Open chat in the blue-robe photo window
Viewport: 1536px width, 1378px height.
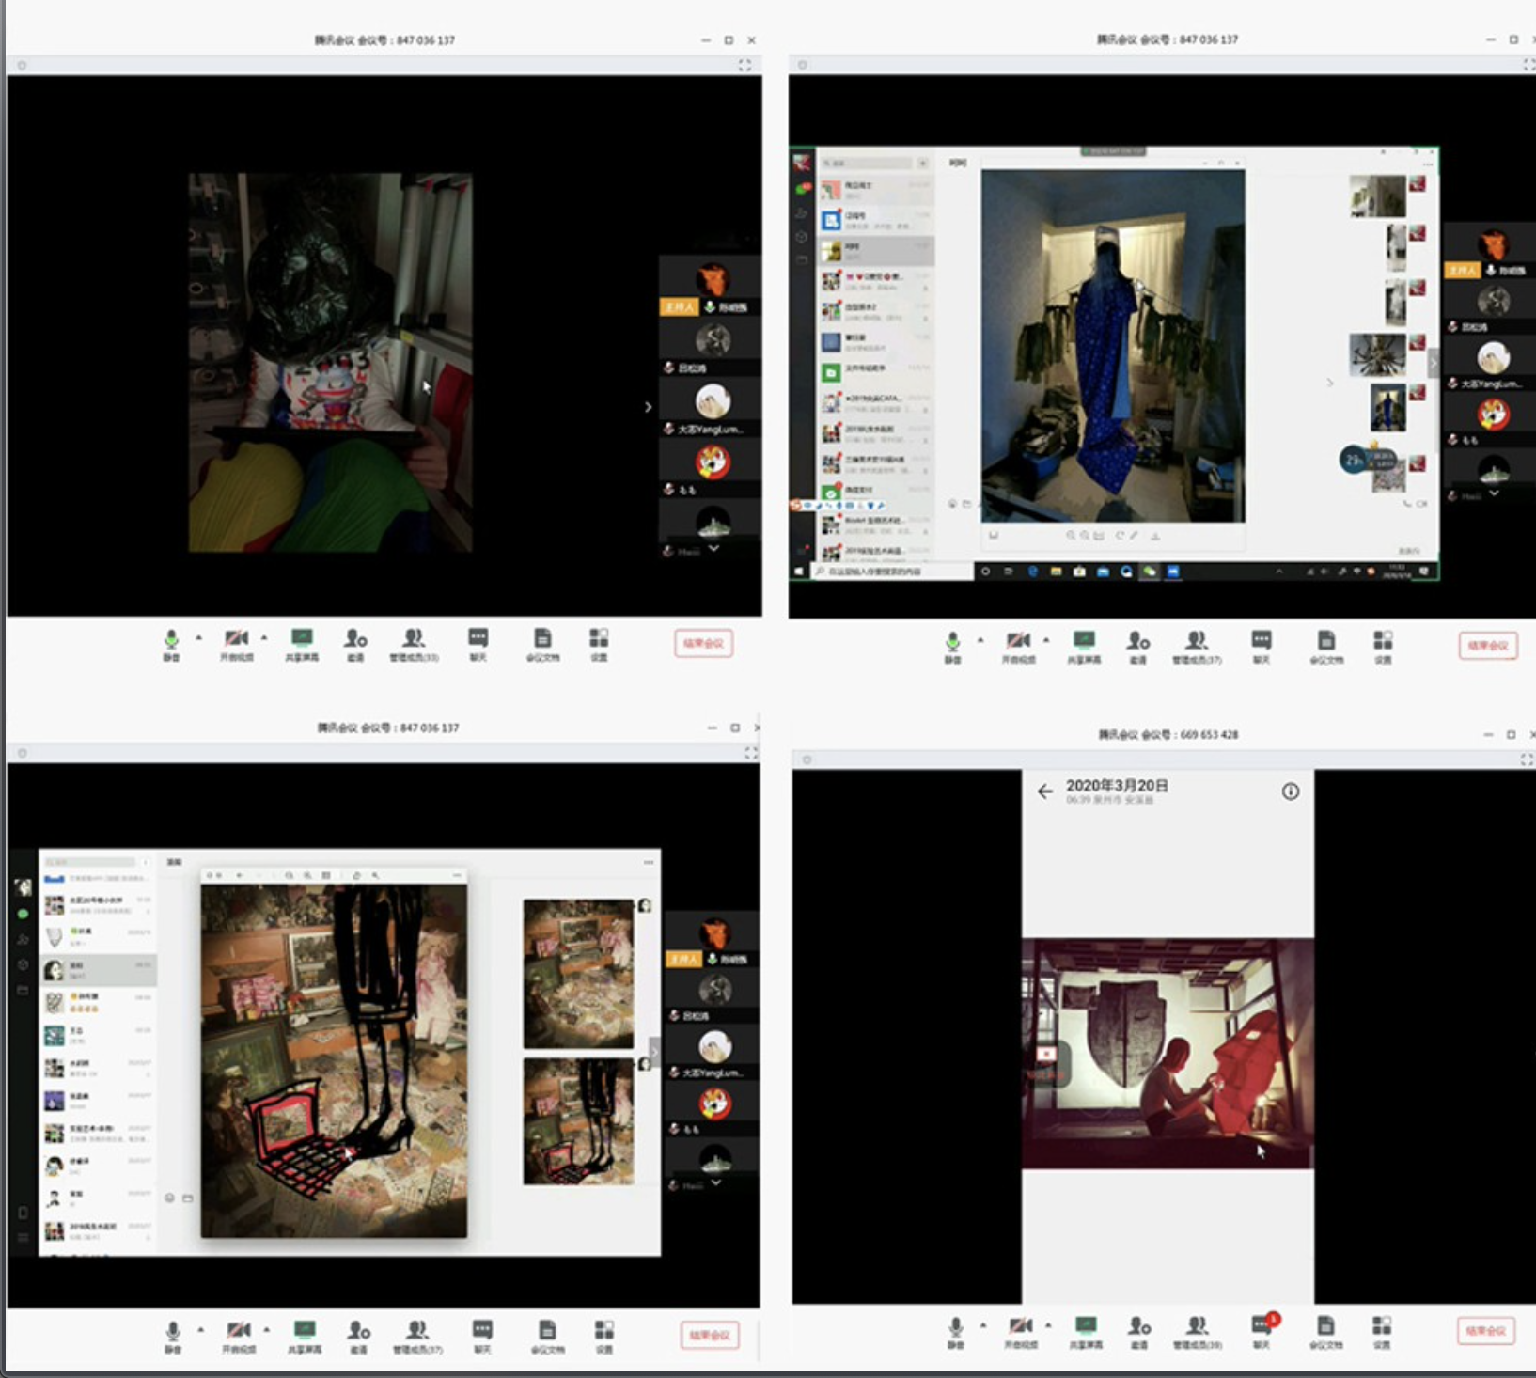1262,648
